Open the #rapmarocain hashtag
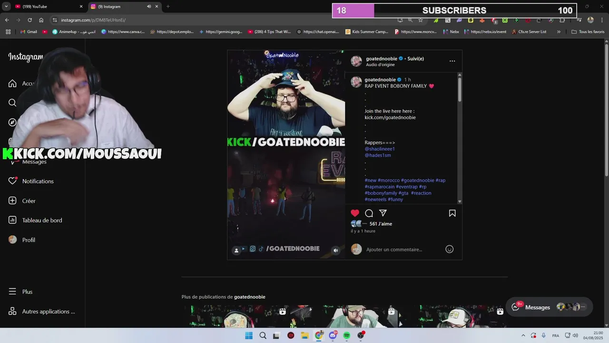Screen dimensions: 609x343 (x=380, y=187)
